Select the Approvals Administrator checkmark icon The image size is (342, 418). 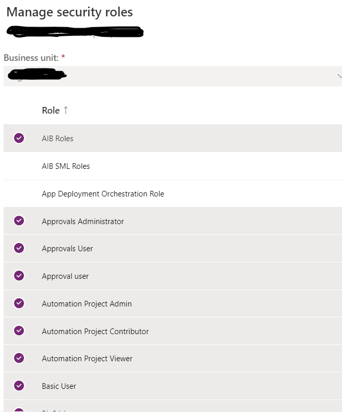click(19, 221)
